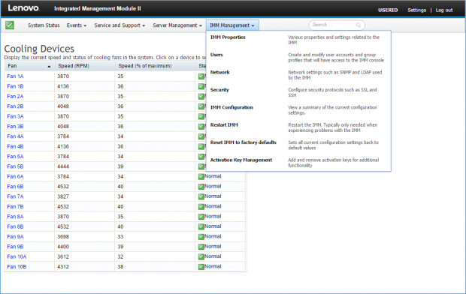466x294 pixels.
Task: Click Log out link
Action: 444,10
